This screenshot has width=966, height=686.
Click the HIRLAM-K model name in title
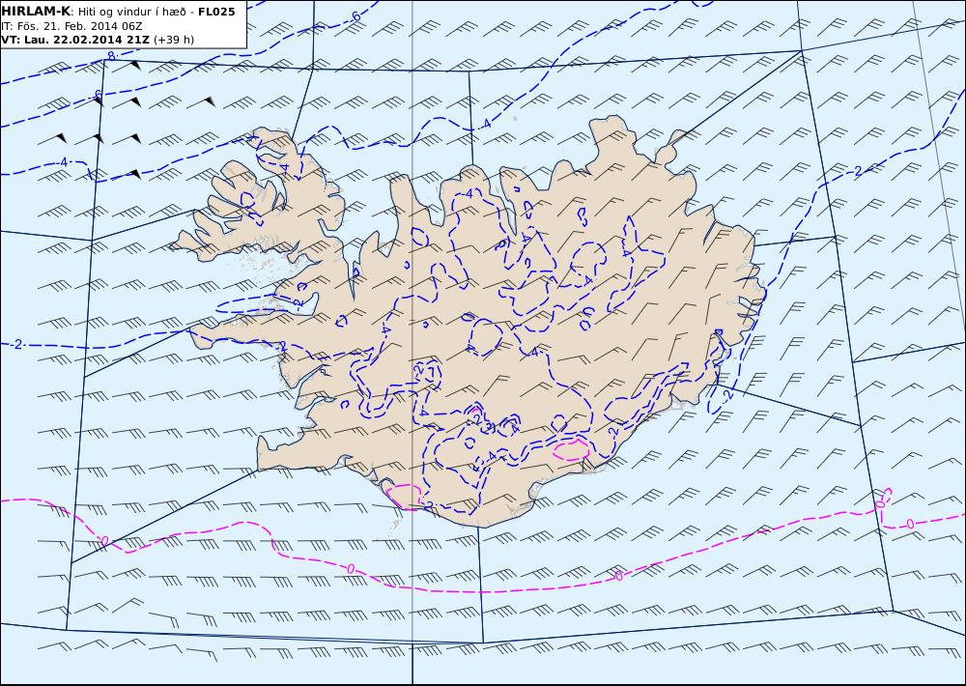(x=36, y=12)
